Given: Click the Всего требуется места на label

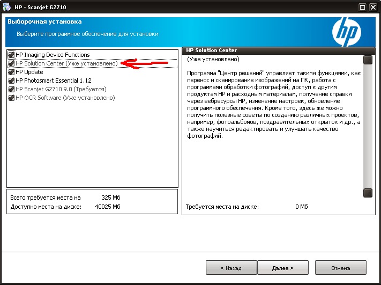Looking at the screenshot, I should click(x=46, y=198).
